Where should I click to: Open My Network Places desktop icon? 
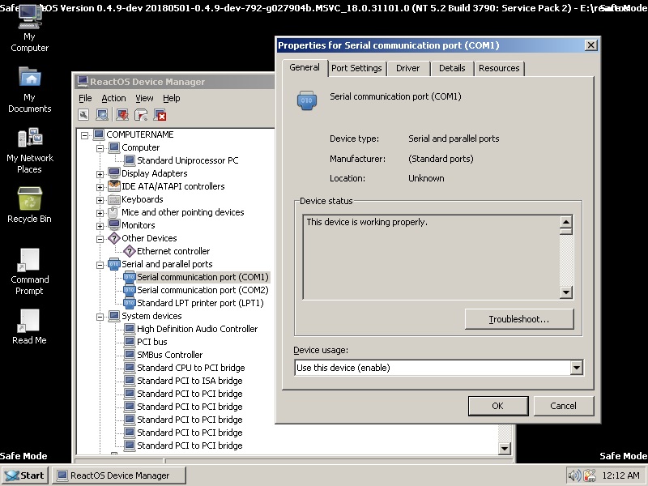pyautogui.click(x=30, y=151)
